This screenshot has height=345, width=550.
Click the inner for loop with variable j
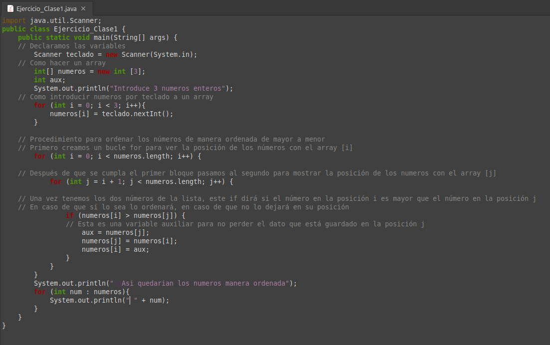coord(141,181)
